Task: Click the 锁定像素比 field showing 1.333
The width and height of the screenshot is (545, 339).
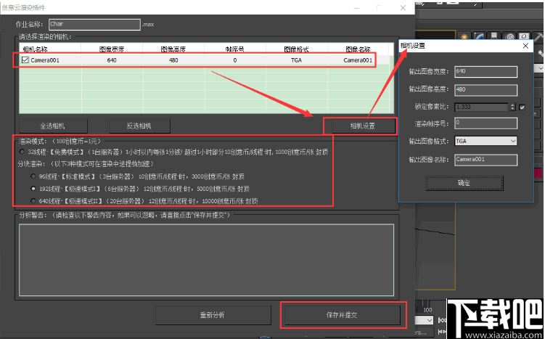Action: point(482,107)
